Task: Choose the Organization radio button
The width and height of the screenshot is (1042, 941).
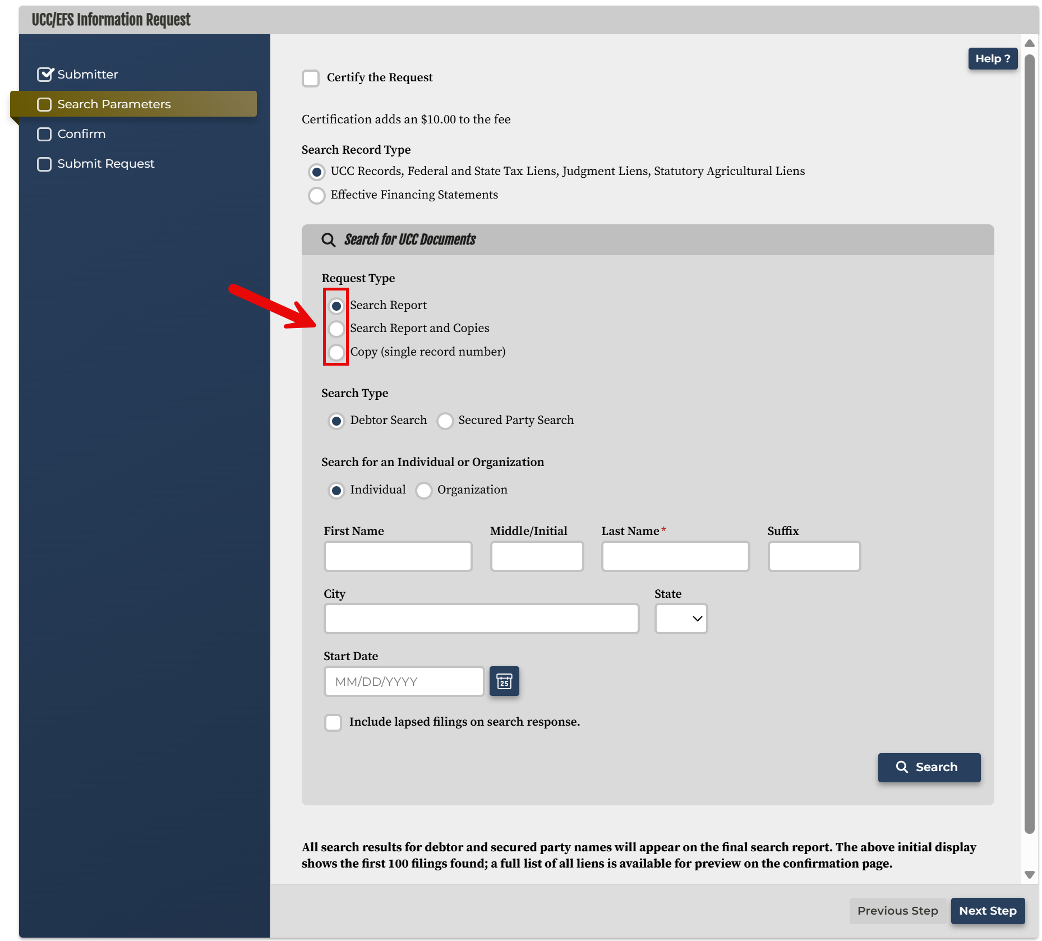Action: (x=424, y=490)
